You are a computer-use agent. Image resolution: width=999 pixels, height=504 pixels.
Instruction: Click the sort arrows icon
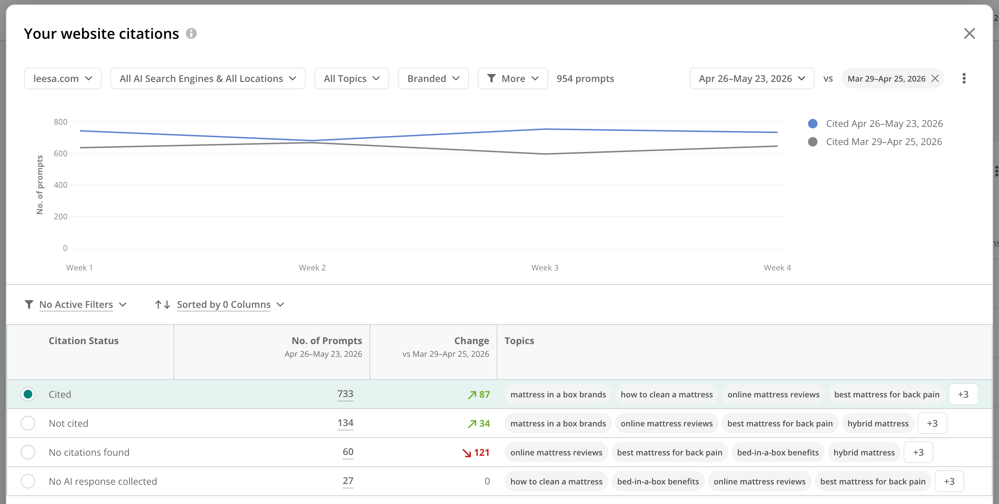click(x=163, y=305)
